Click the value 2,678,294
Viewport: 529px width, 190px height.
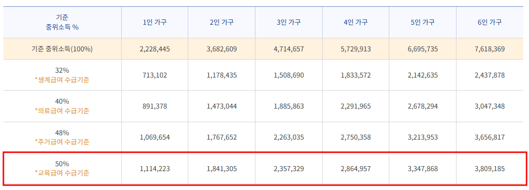pos(423,106)
